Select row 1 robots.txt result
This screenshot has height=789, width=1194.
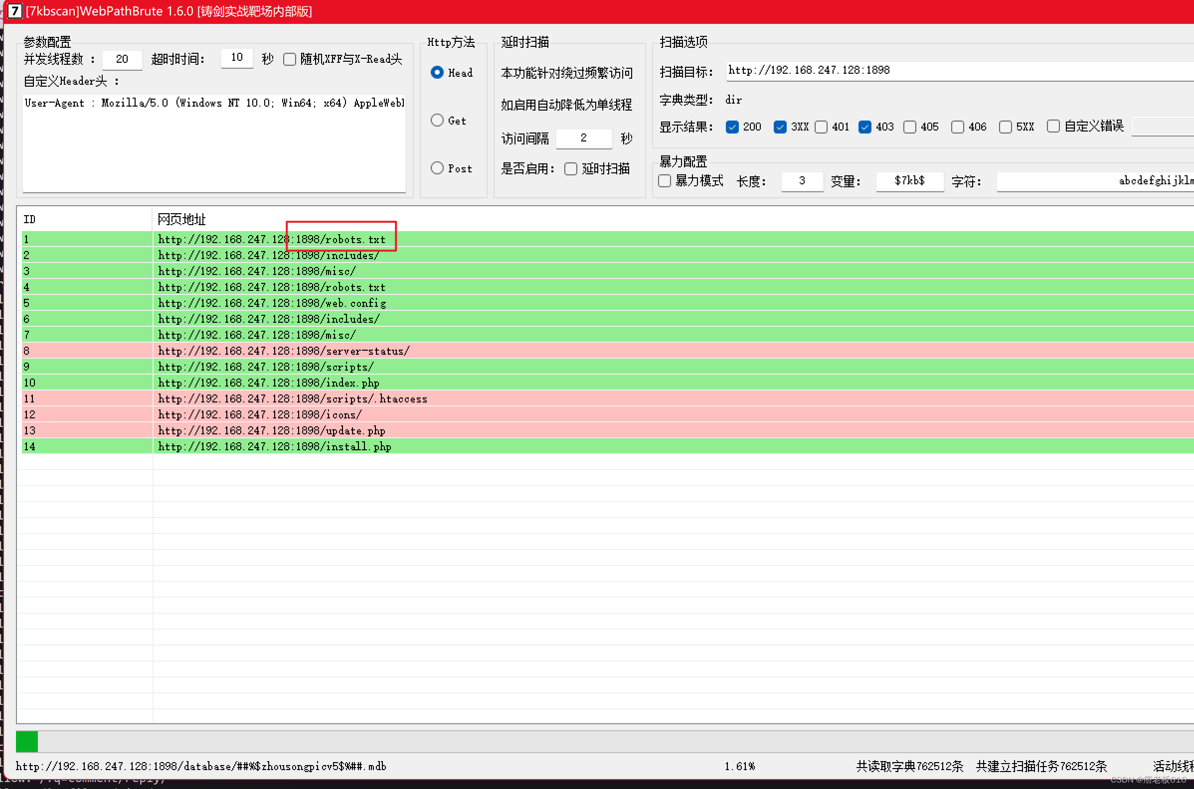[x=608, y=239]
